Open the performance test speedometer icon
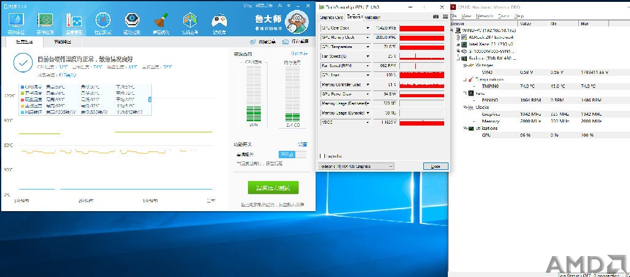The height and width of the screenshot is (277, 630). pos(103,20)
